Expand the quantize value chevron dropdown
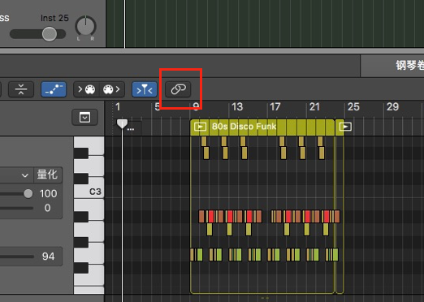Image resolution: width=424 pixels, height=302 pixels. (25, 175)
